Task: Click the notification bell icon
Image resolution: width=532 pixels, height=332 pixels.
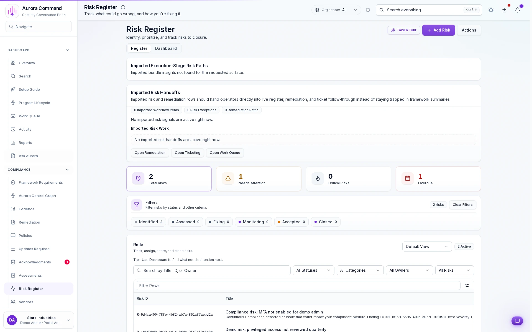Action: click(x=518, y=10)
